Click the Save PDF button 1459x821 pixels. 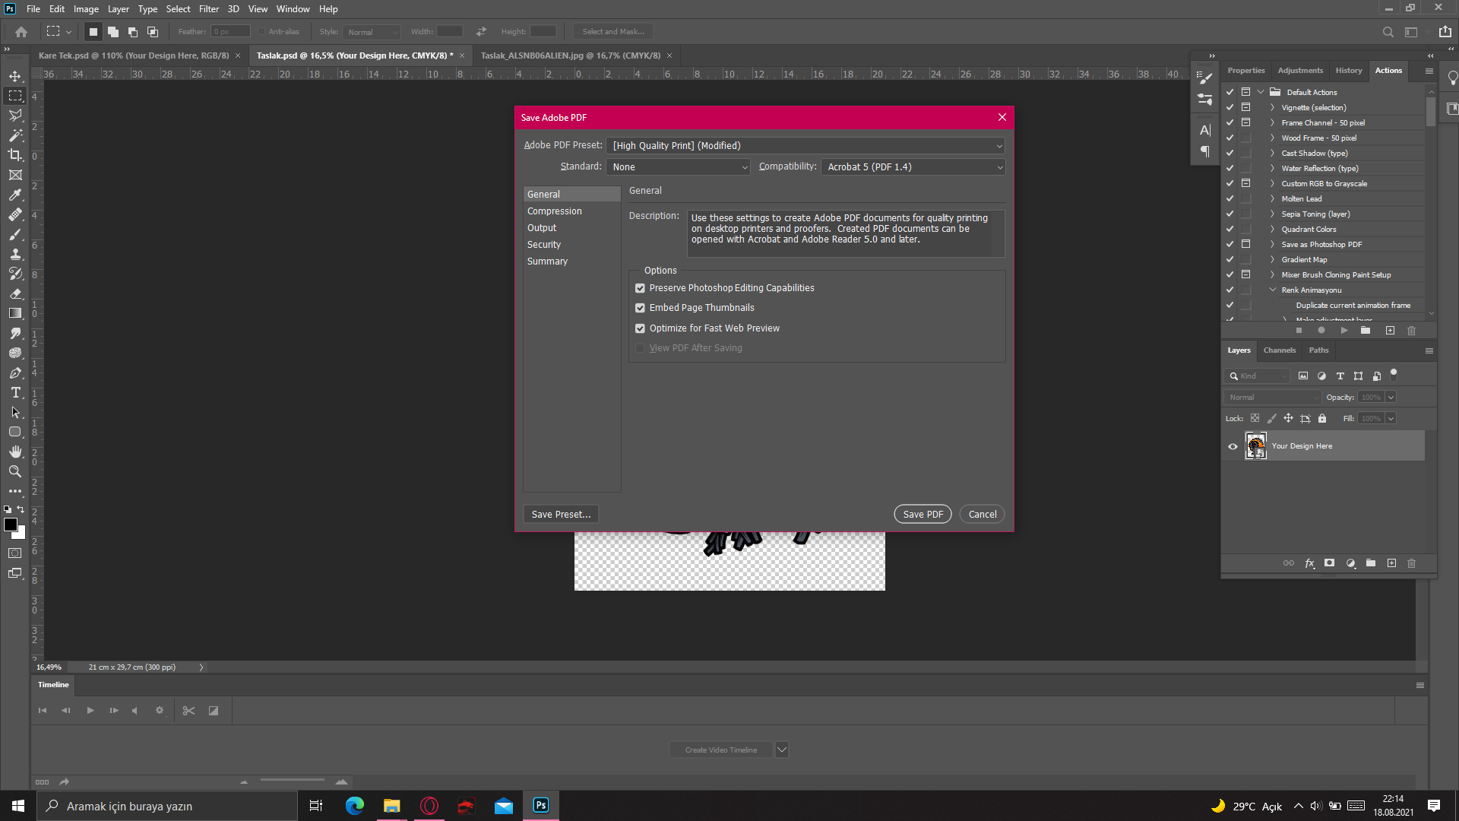(922, 514)
